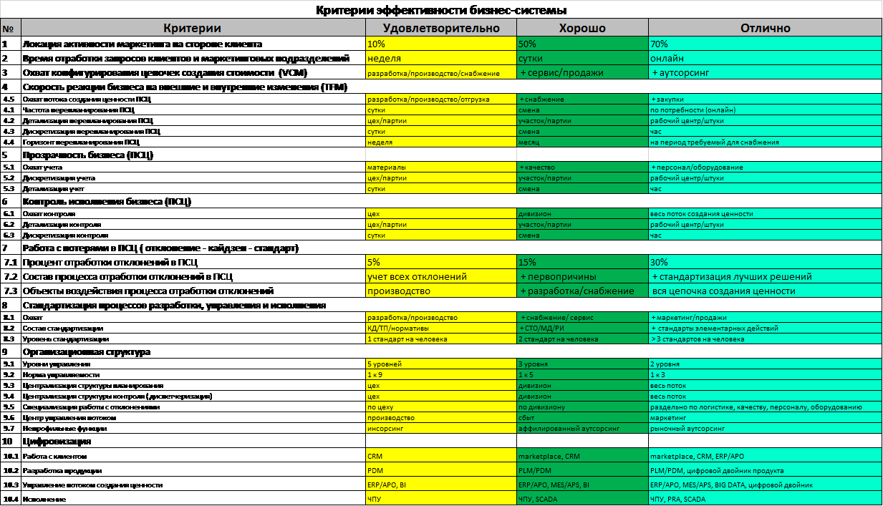Click the '+ персонал/оборудование' cell

765,167
